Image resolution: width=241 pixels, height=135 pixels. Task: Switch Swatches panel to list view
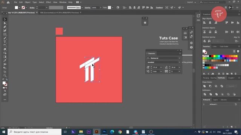point(234,51)
